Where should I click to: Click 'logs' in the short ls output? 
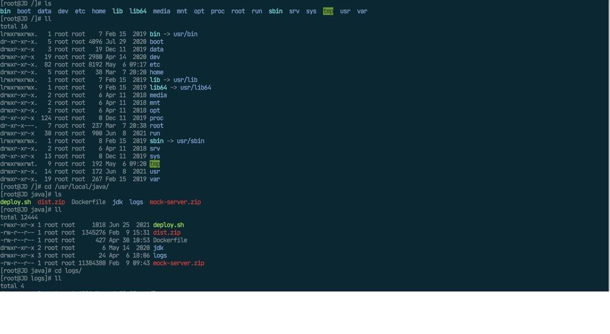[136, 202]
